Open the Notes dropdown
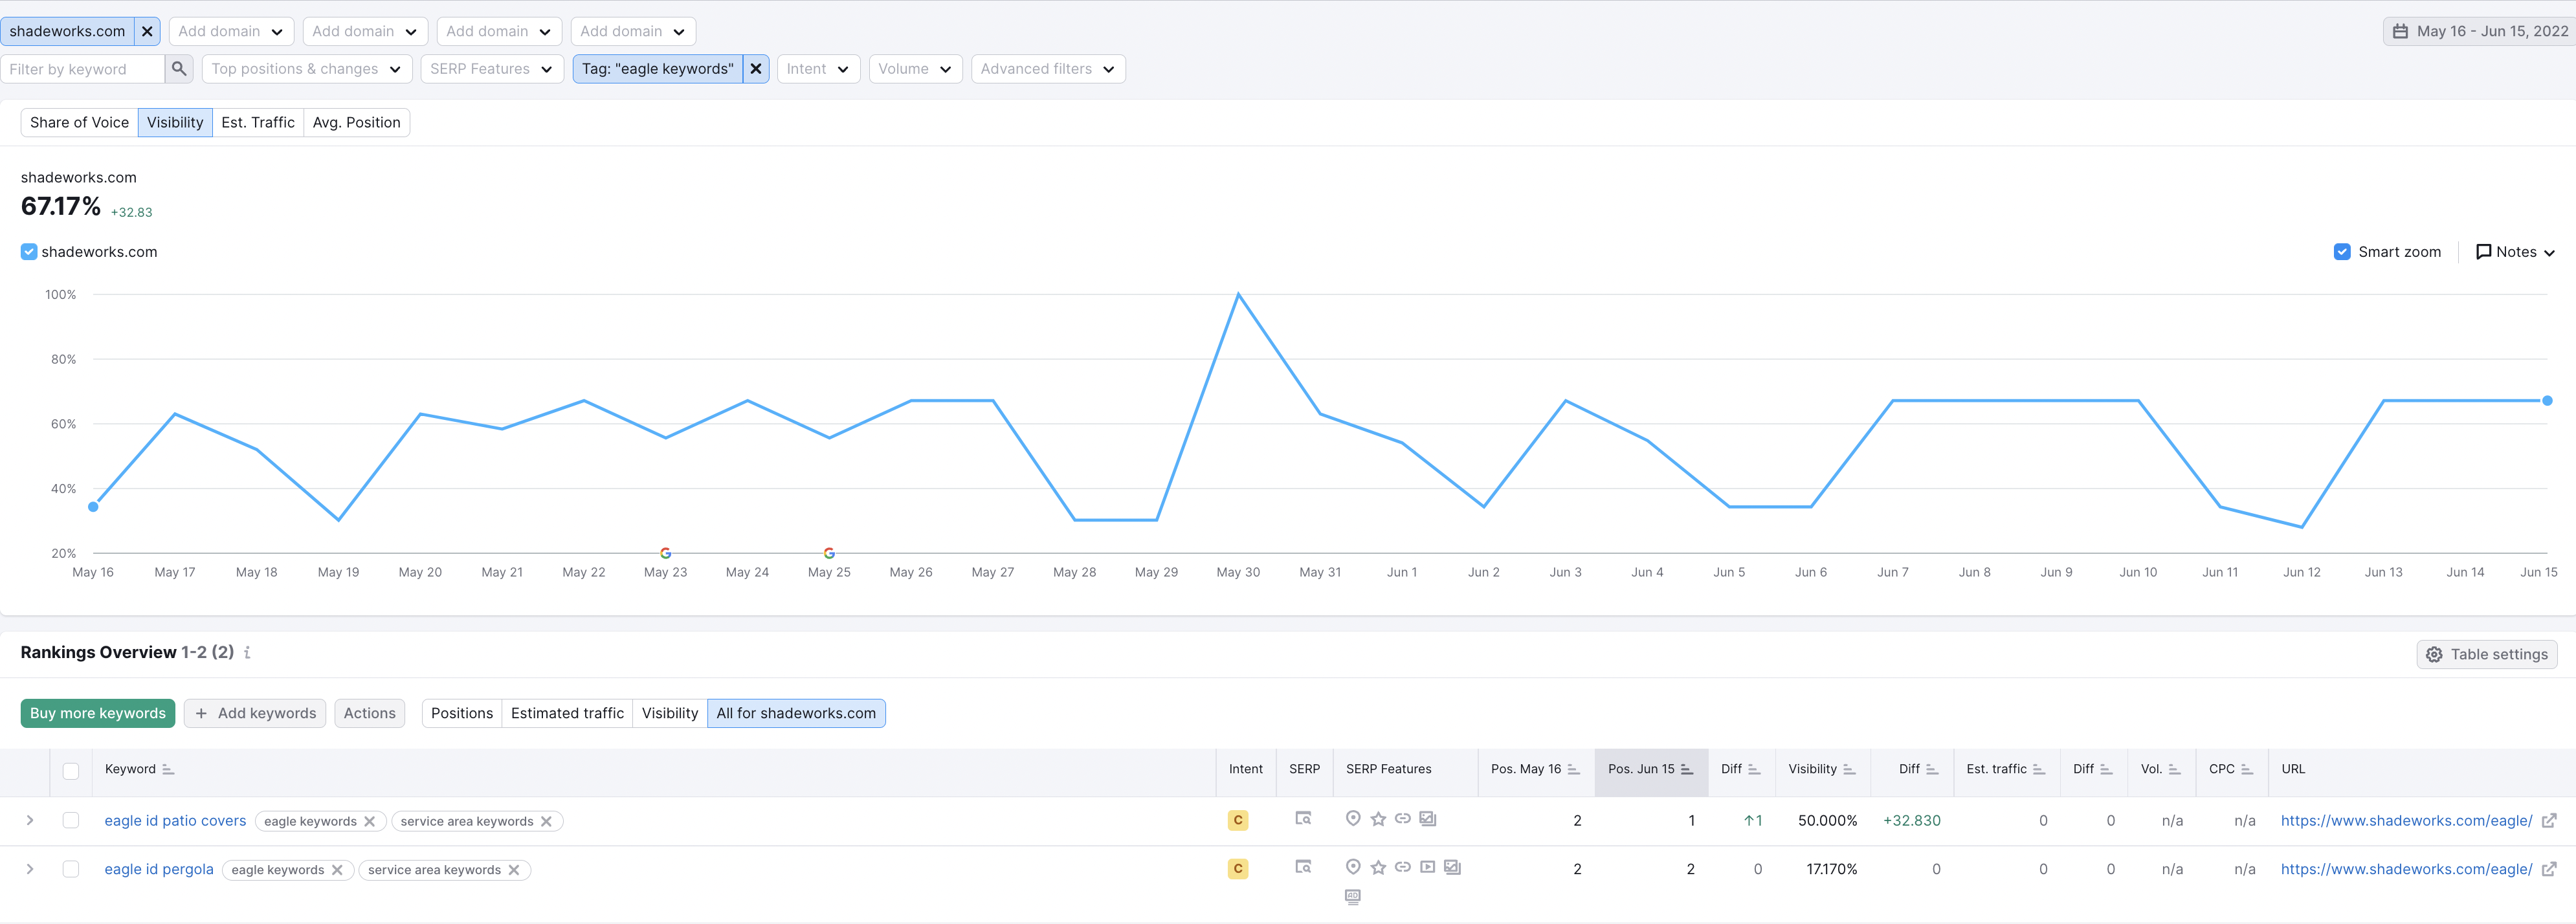 [x=2515, y=252]
